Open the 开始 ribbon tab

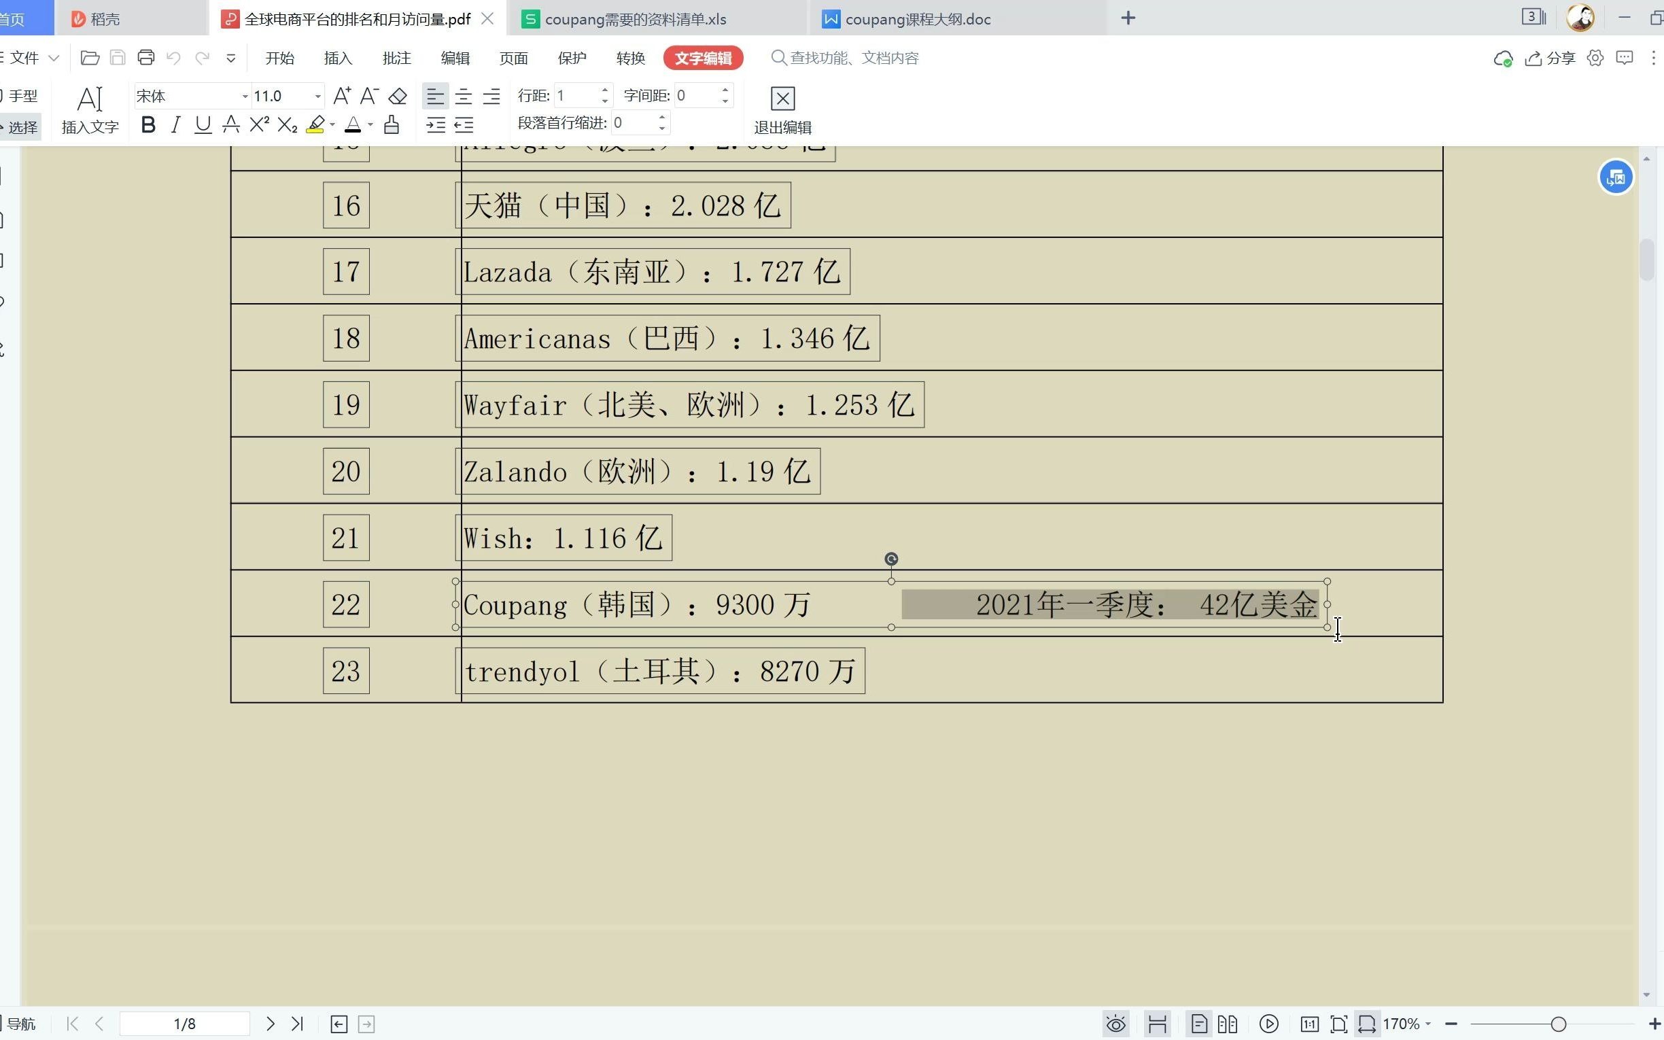click(x=280, y=58)
